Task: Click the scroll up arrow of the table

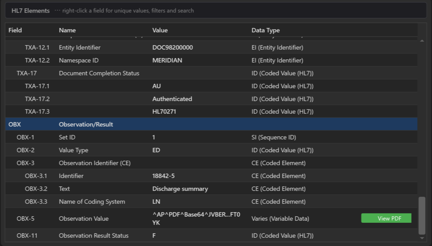Action: click(422, 41)
